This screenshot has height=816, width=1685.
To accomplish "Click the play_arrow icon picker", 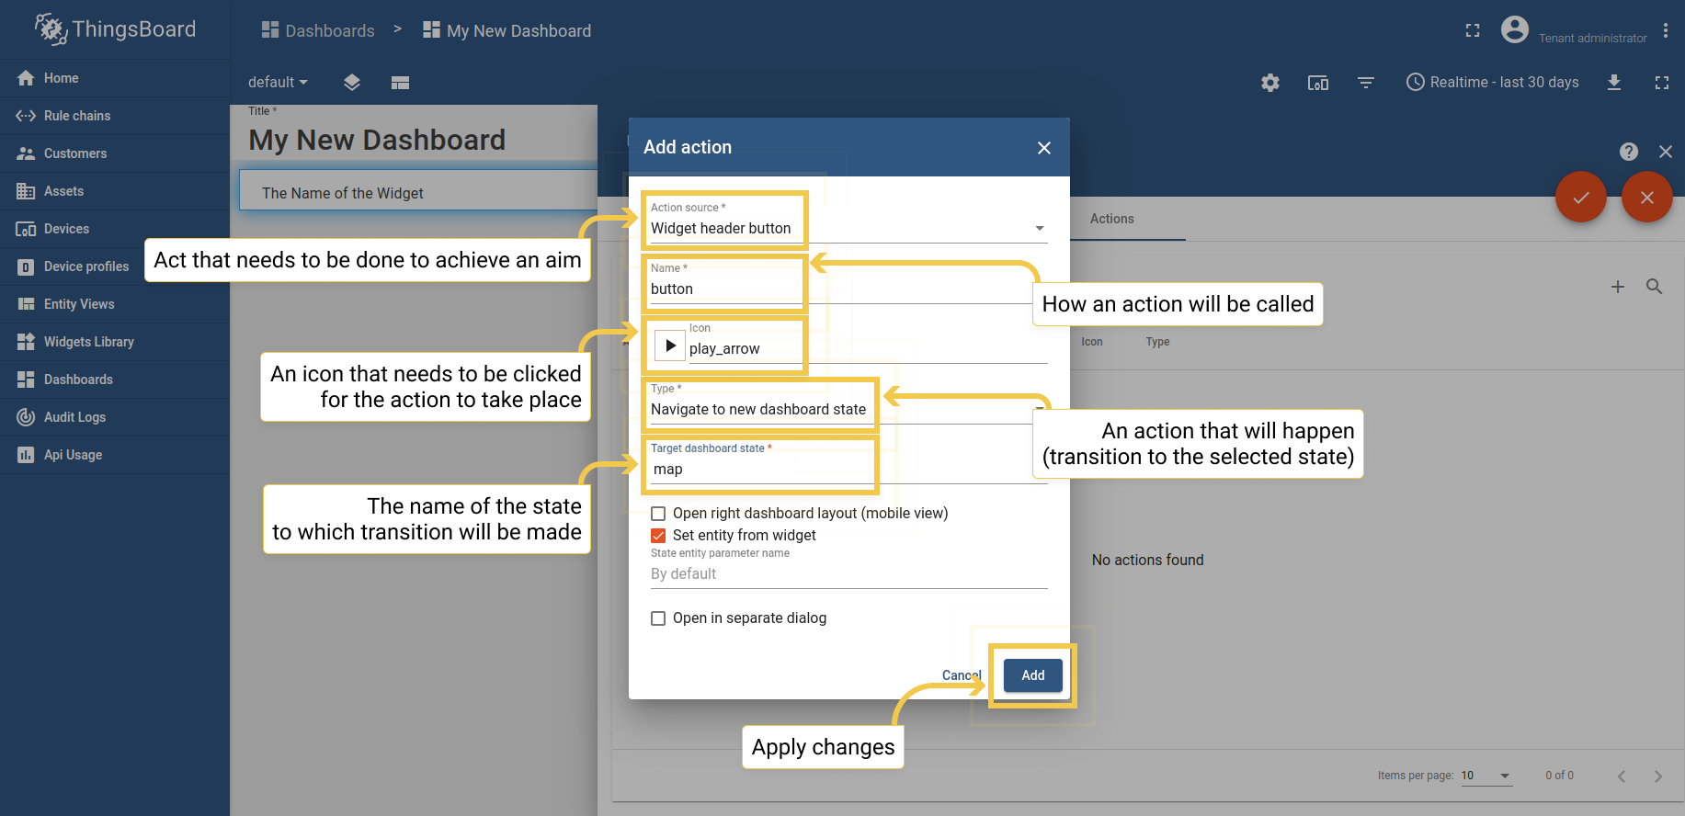I will pyautogui.click(x=670, y=346).
